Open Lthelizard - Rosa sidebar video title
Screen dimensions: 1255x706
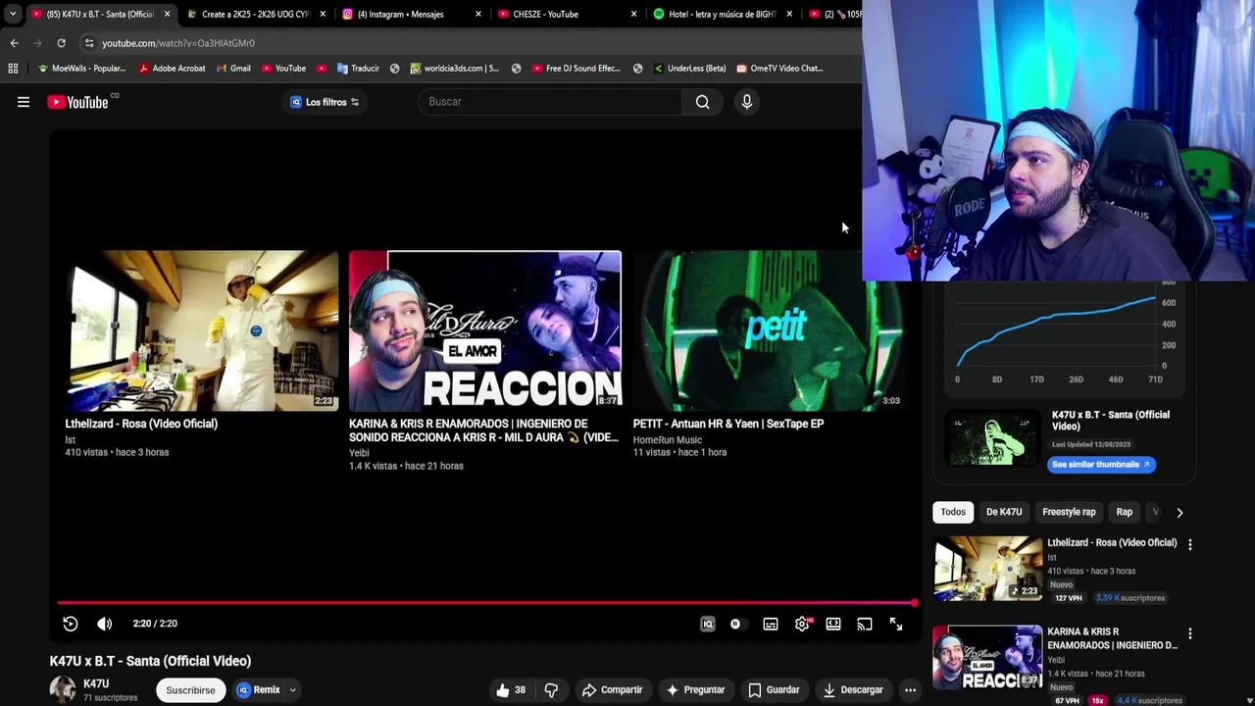click(1112, 542)
